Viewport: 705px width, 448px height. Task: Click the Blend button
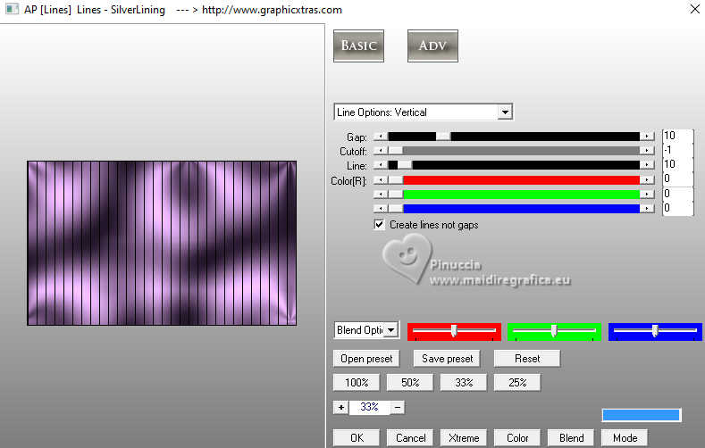pyautogui.click(x=571, y=437)
